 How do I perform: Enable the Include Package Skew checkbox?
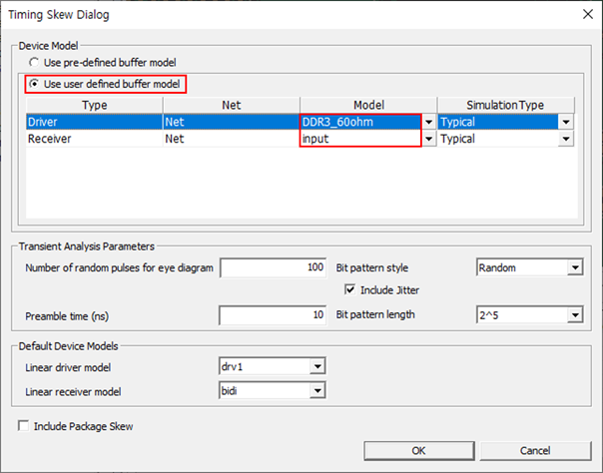(x=24, y=426)
